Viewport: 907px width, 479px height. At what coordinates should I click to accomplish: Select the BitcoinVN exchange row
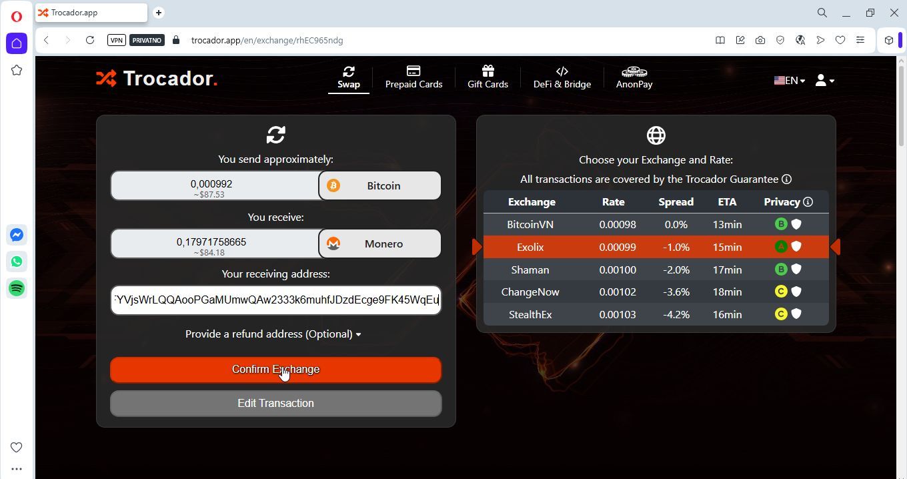pyautogui.click(x=656, y=224)
